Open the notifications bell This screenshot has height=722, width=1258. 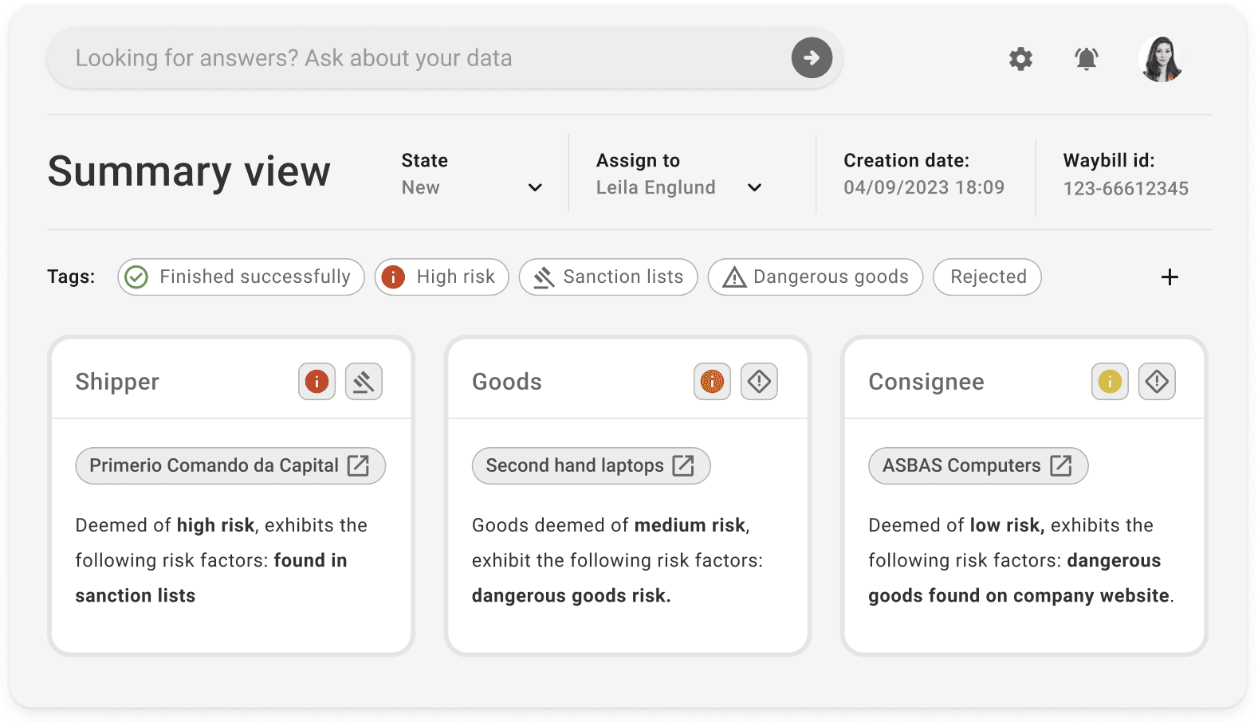coord(1086,59)
